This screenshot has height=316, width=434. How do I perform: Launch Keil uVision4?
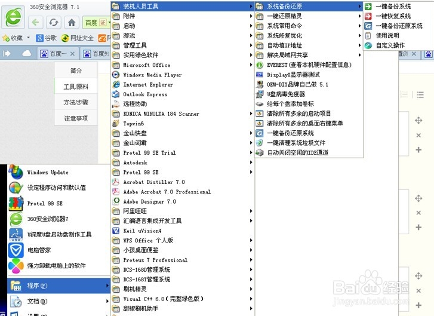point(183,231)
